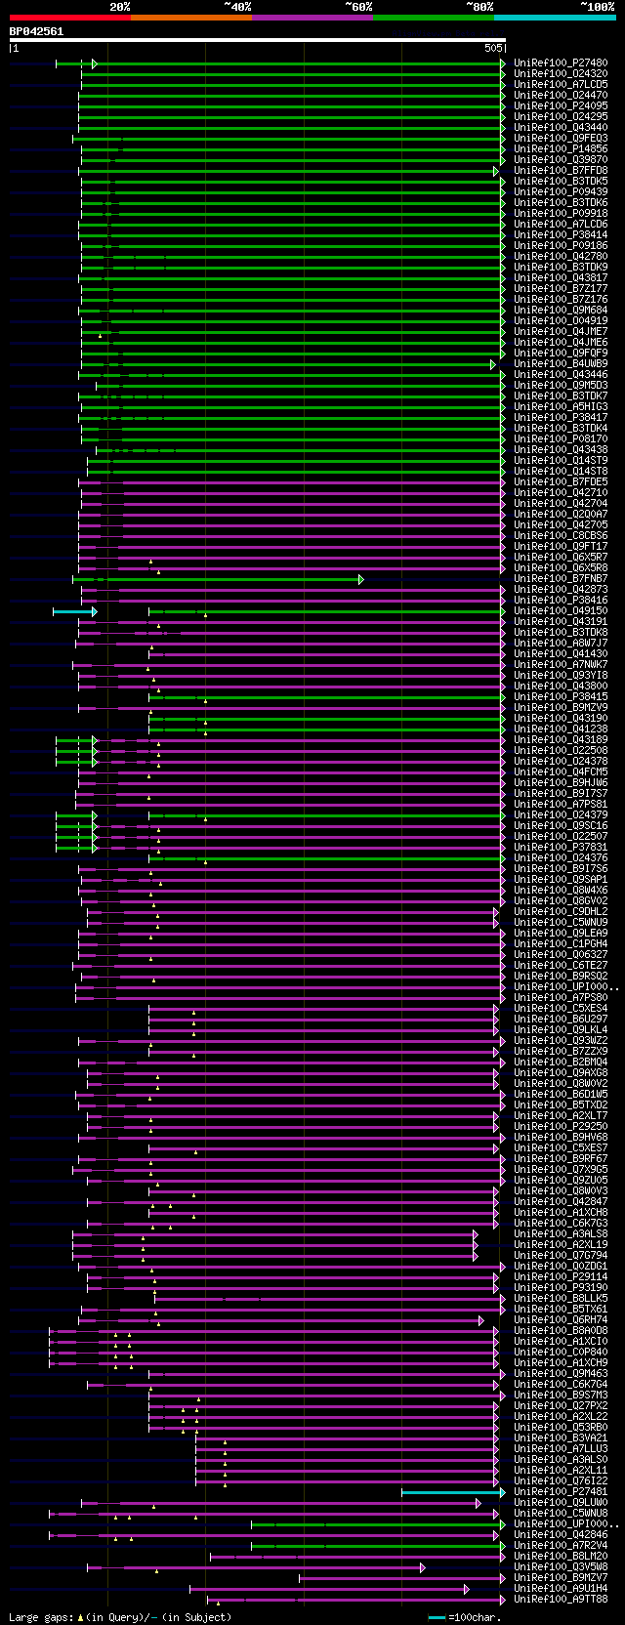Click the UniRef100_A7NWK7 label

coord(561,665)
